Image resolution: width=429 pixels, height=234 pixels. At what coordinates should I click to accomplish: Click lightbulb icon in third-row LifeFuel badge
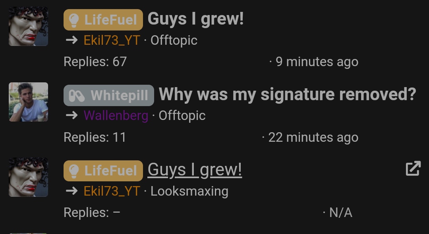tap(73, 171)
